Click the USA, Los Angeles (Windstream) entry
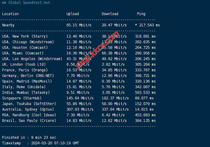This screenshot has height=147, width=210. (x=32, y=59)
